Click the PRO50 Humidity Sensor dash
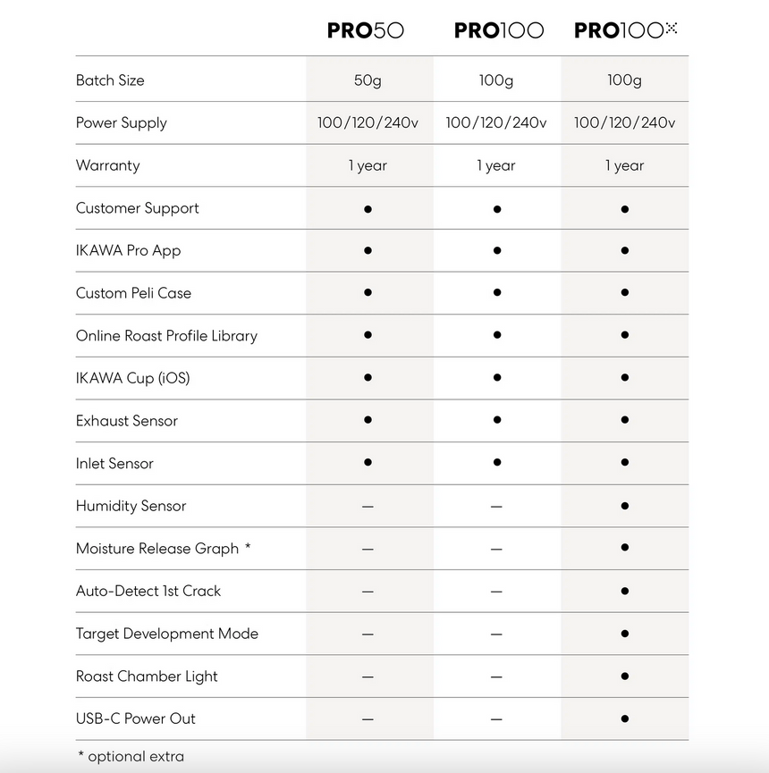 (368, 507)
